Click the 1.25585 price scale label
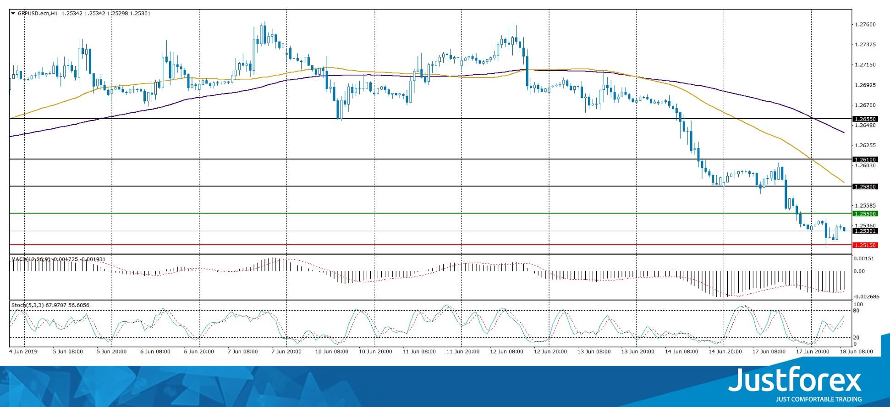 865,206
